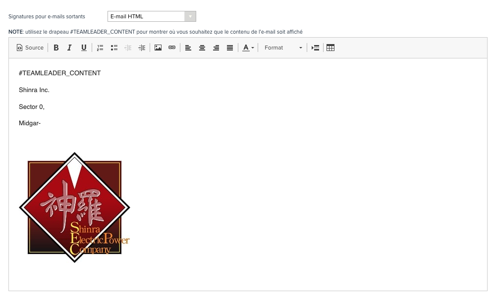Screen dimensions: 495x306
Task: Justify the text
Action: [230, 48]
